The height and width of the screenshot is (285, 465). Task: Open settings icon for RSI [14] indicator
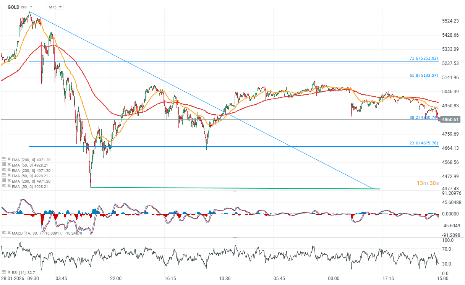click(3, 272)
